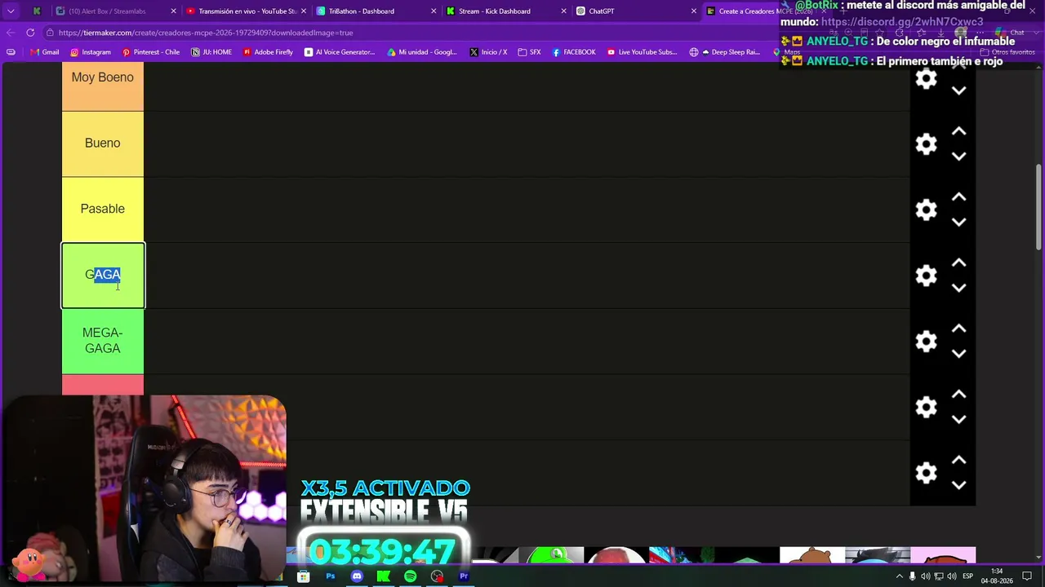Switch to the pinned Kick tab
The height and width of the screenshot is (587, 1045).
[x=37, y=11]
